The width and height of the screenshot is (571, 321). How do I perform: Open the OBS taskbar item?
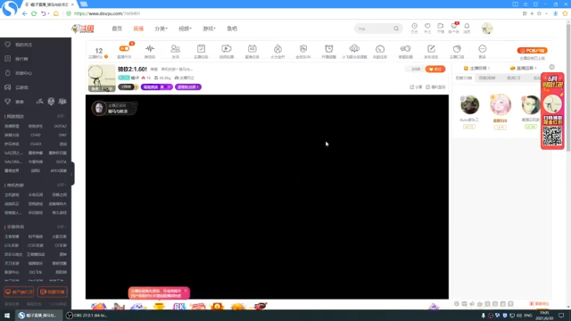pos(87,315)
